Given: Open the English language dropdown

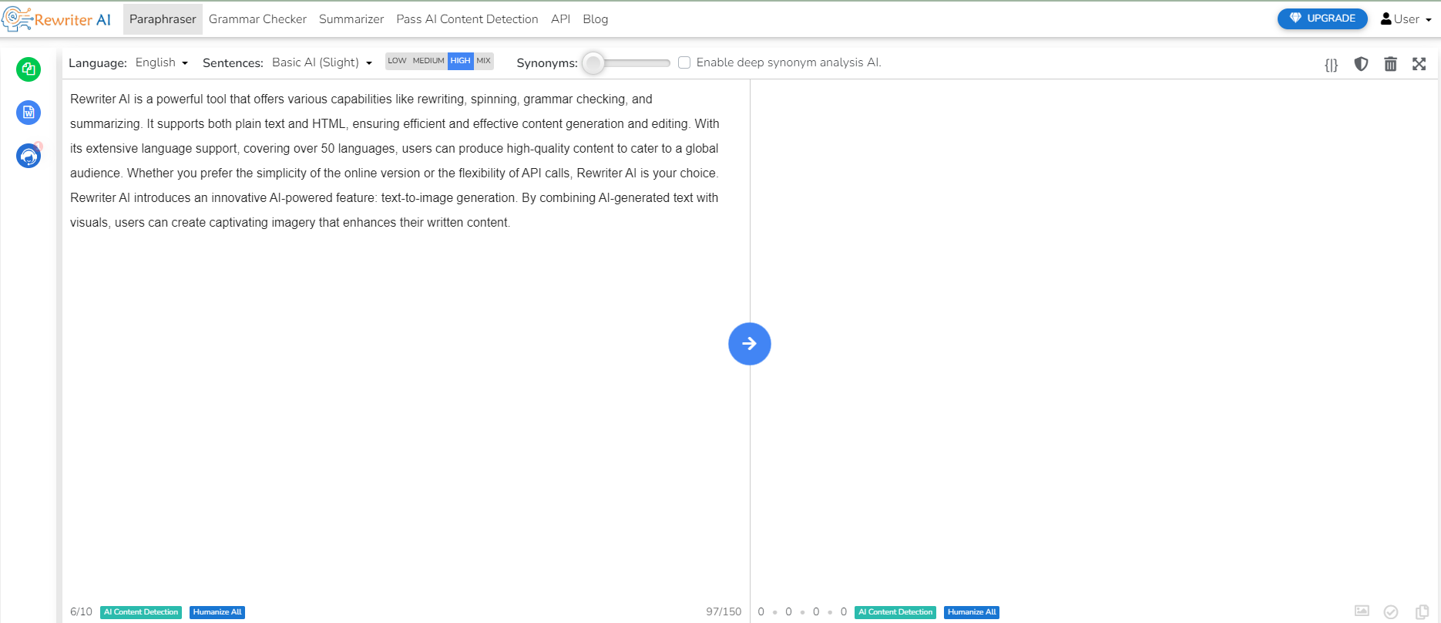Looking at the screenshot, I should 162,62.
